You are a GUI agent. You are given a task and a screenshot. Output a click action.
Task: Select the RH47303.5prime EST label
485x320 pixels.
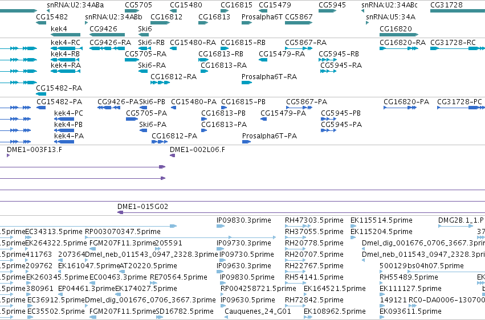(314, 220)
